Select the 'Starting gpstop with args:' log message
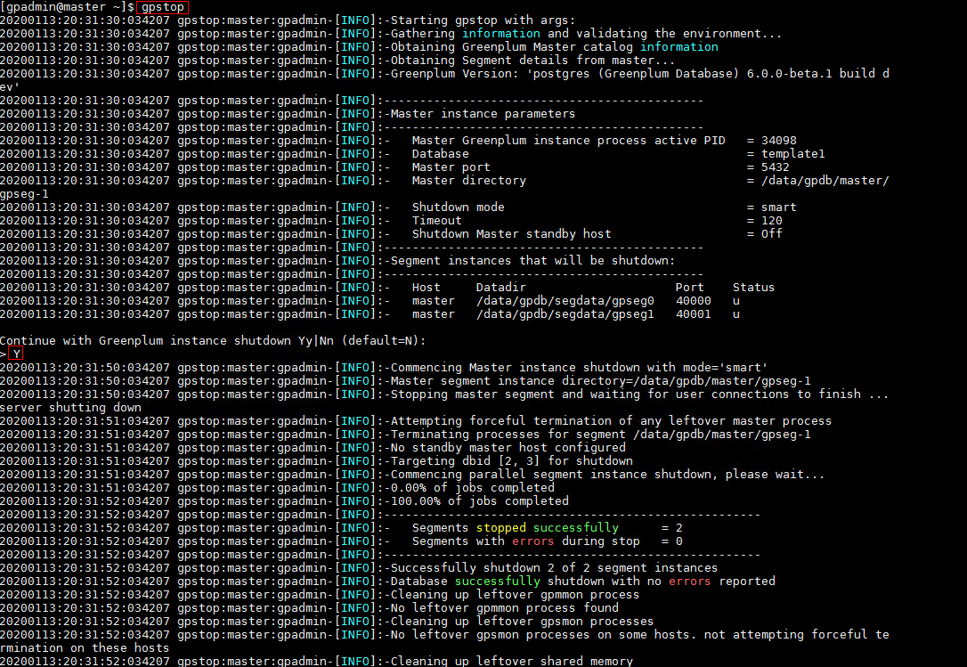 483,20
